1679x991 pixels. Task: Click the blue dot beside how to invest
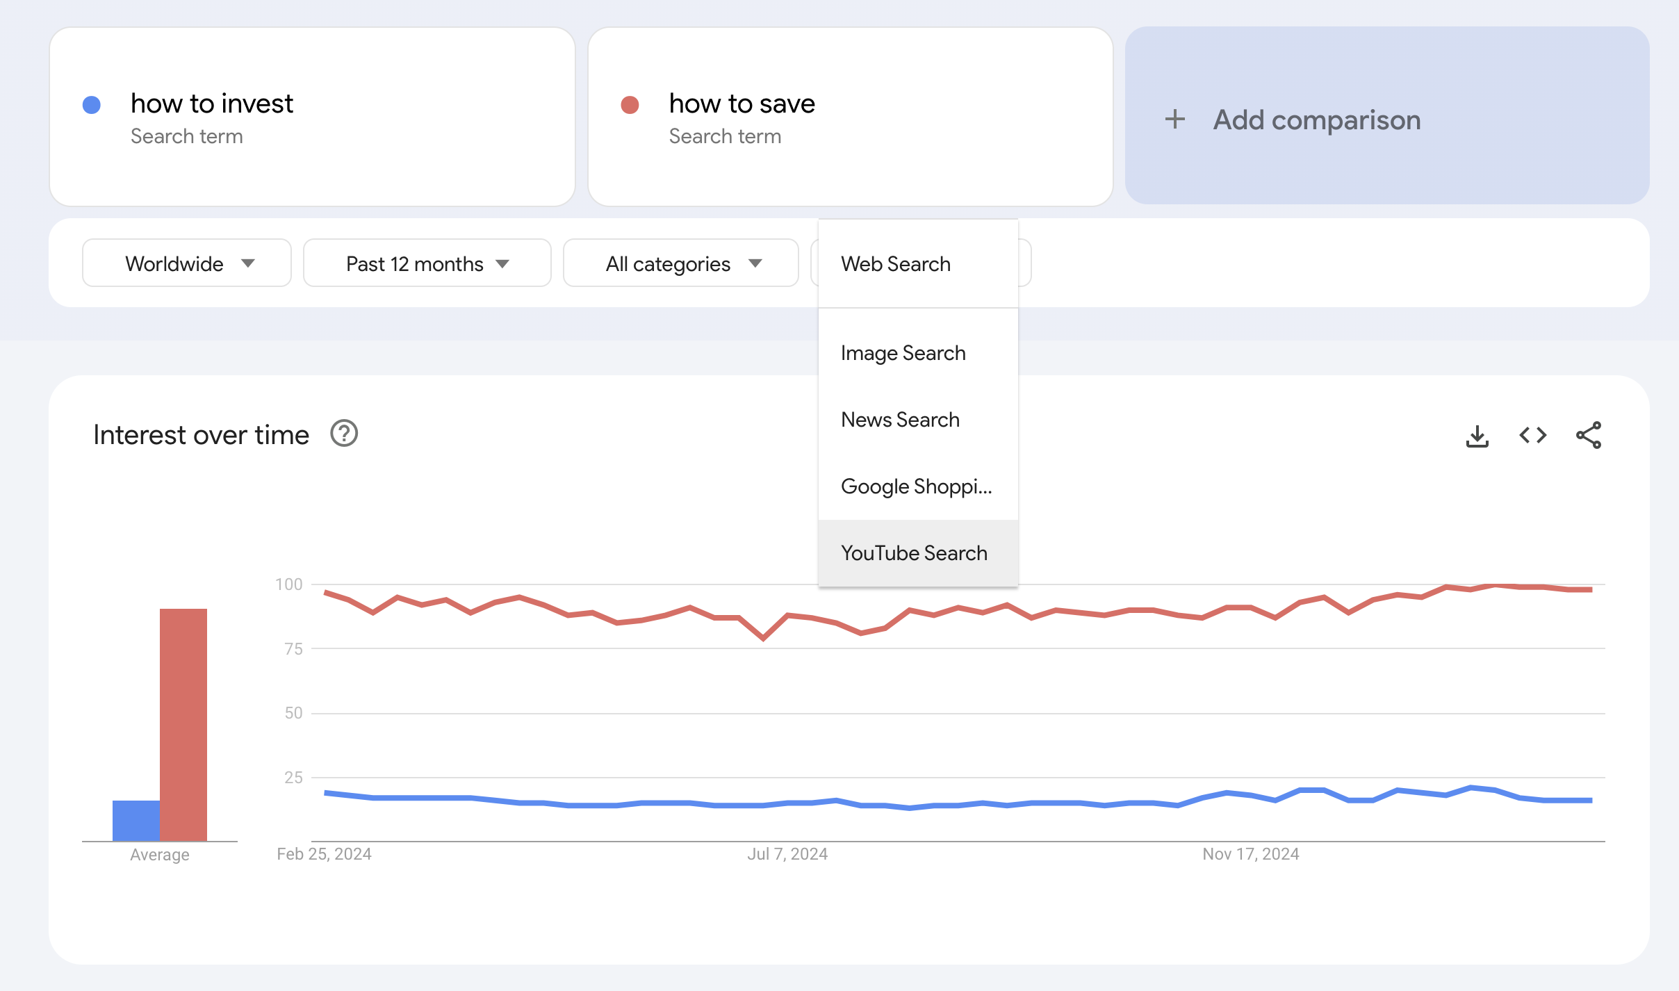[92, 105]
